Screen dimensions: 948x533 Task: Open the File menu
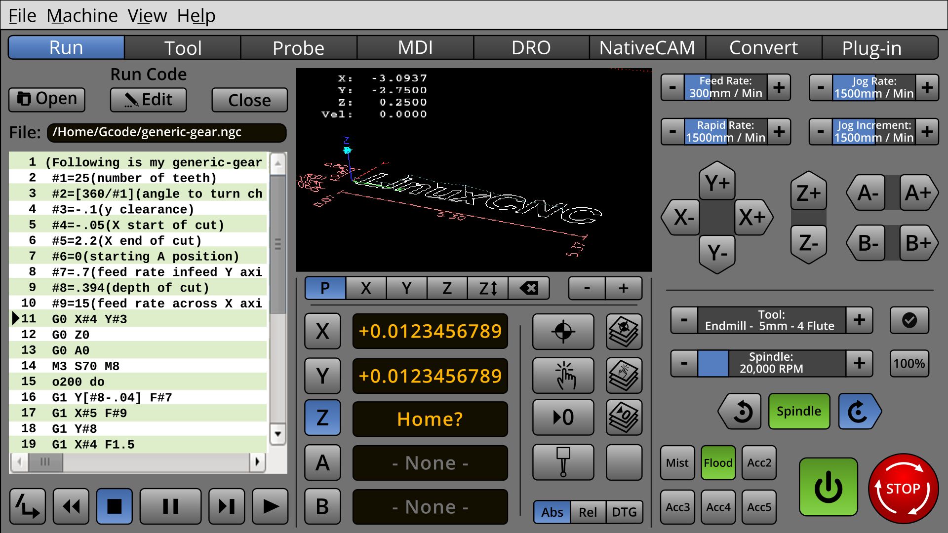click(x=22, y=16)
